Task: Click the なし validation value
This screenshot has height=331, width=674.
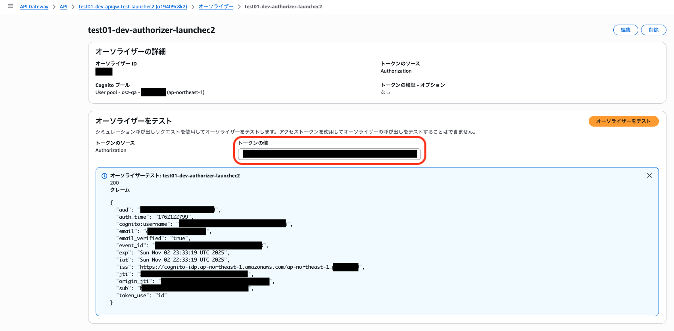Action: pyautogui.click(x=385, y=92)
